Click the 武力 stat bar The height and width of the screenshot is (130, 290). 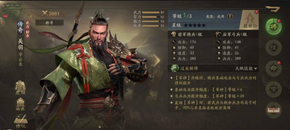(151, 13)
